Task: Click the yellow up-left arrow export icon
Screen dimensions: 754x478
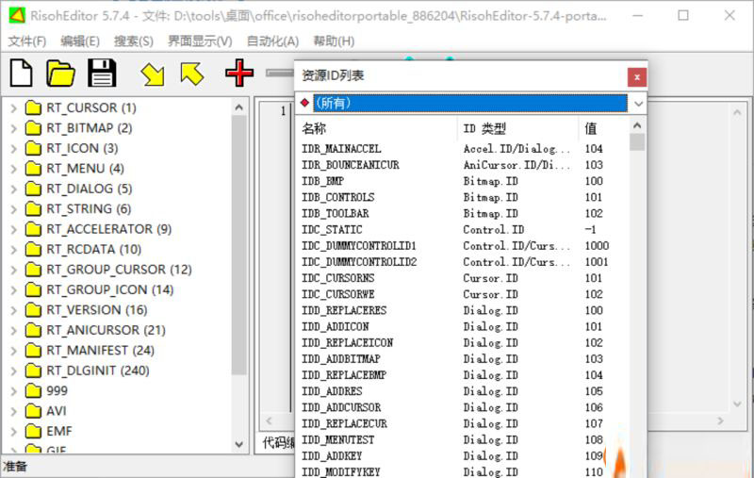Action: 192,74
